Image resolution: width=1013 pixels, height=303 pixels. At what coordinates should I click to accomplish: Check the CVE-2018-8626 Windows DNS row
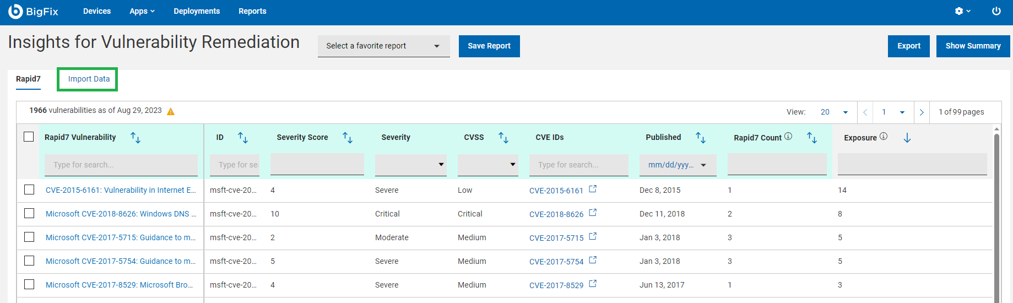(x=29, y=213)
